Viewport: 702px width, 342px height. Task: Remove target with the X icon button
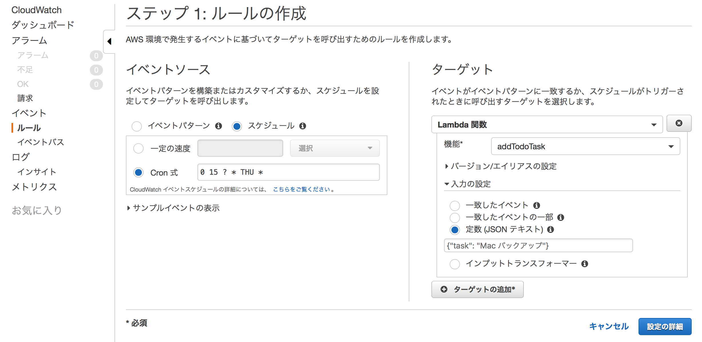(x=679, y=123)
